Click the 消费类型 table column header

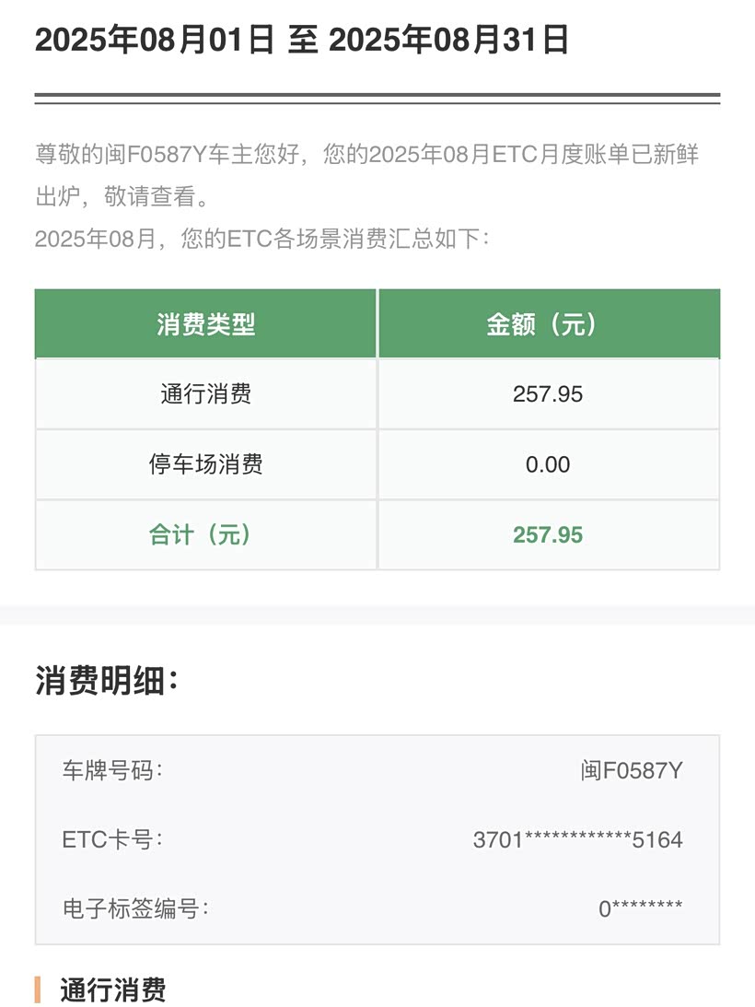[x=205, y=324]
